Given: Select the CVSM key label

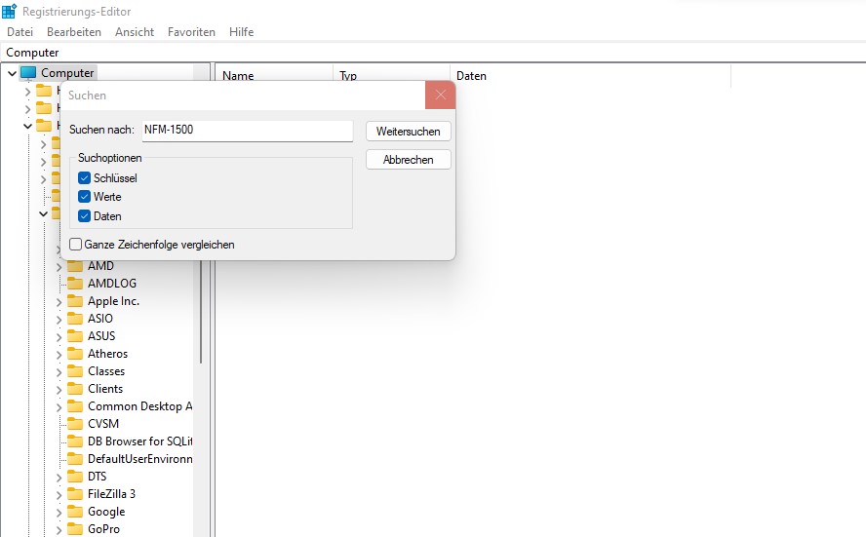Looking at the screenshot, I should coord(103,424).
